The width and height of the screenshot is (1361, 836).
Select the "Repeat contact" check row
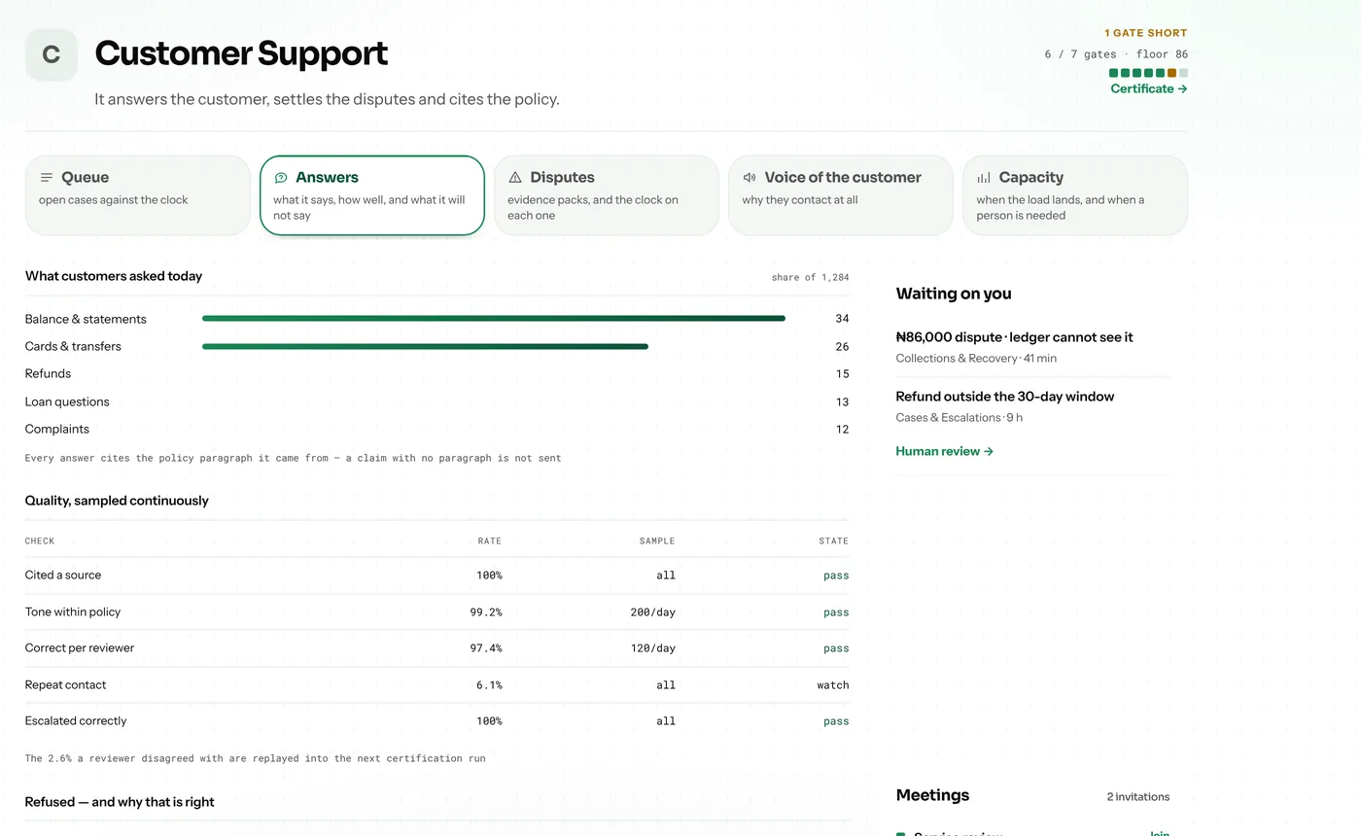(x=436, y=684)
